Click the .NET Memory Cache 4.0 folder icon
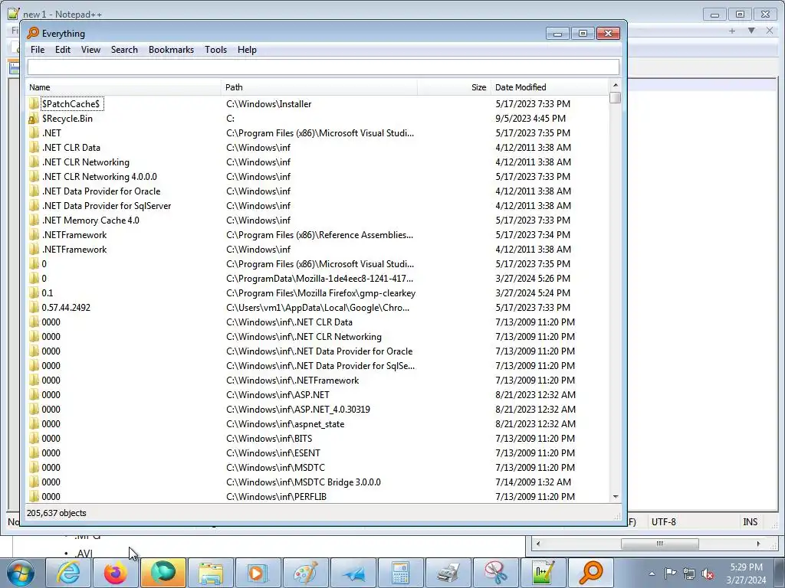785x588 pixels. point(34,220)
